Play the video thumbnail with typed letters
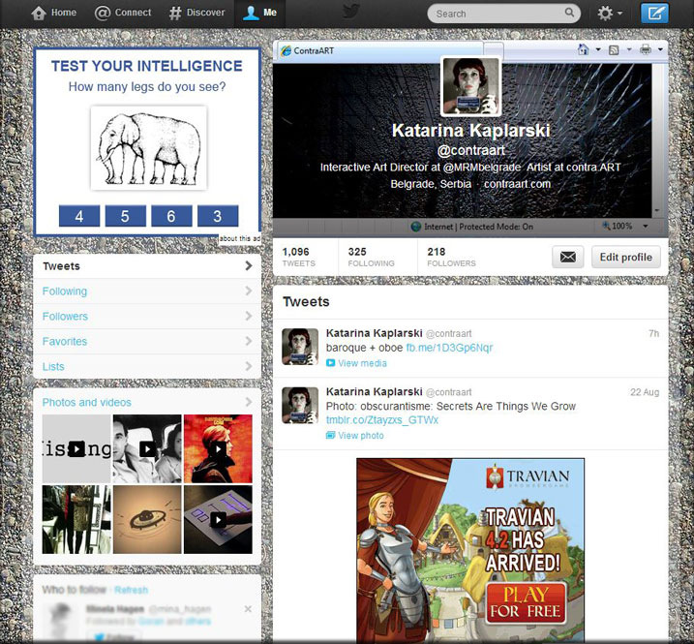This screenshot has width=694, height=644. [x=76, y=448]
